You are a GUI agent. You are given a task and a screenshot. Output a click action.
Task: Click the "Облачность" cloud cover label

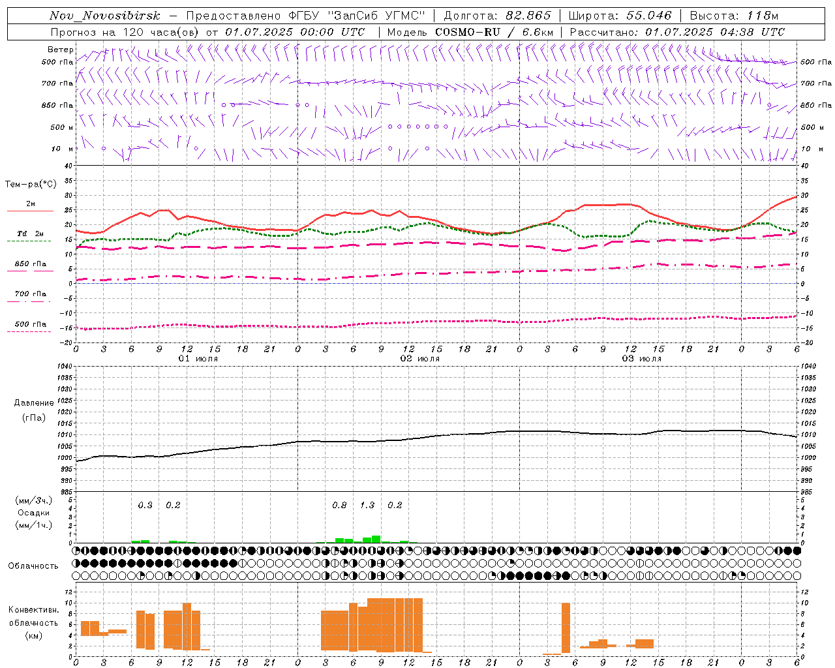point(33,566)
